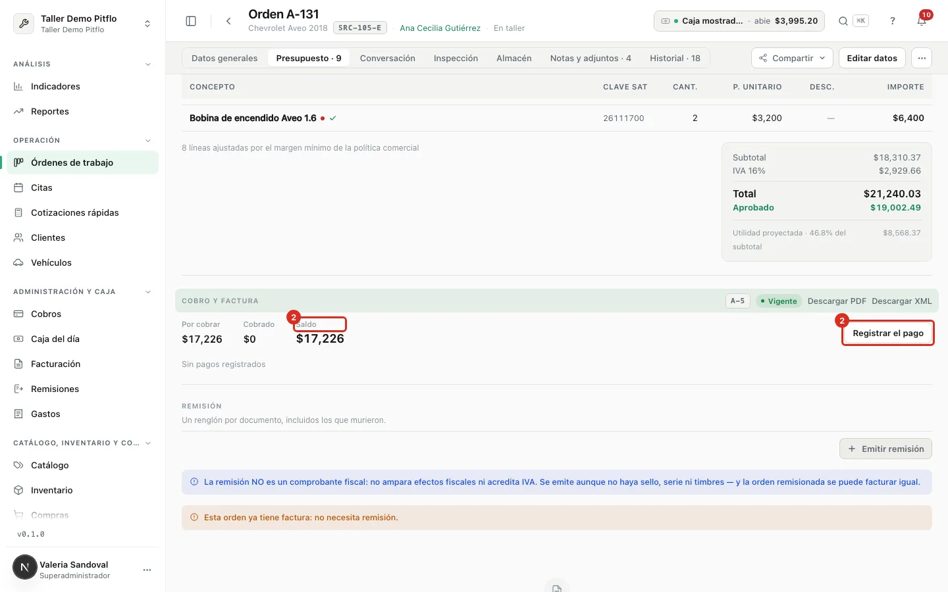Open Clientes in the sidebar
The height and width of the screenshot is (592, 948).
click(82, 237)
